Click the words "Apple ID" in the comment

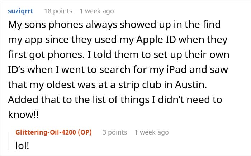(x=156, y=40)
